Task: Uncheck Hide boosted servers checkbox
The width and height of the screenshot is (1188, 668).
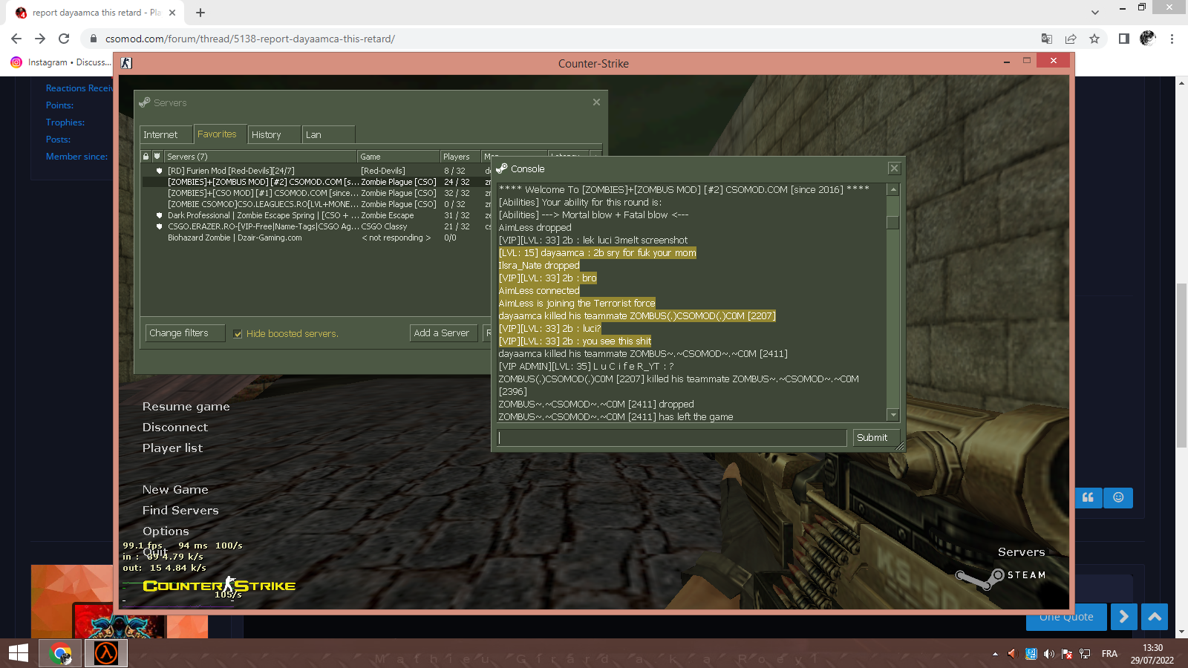Action: click(x=238, y=334)
